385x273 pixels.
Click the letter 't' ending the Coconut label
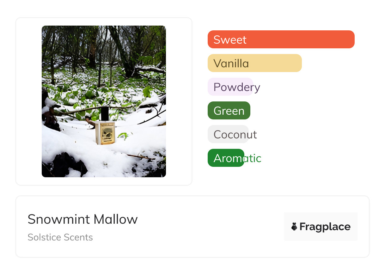[x=255, y=135]
